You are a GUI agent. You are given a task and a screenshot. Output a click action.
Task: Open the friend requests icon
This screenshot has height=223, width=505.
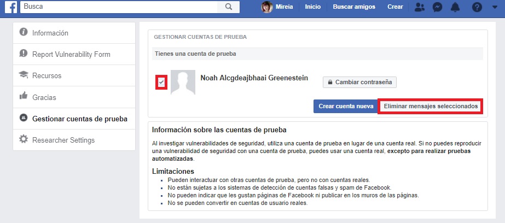click(420, 7)
